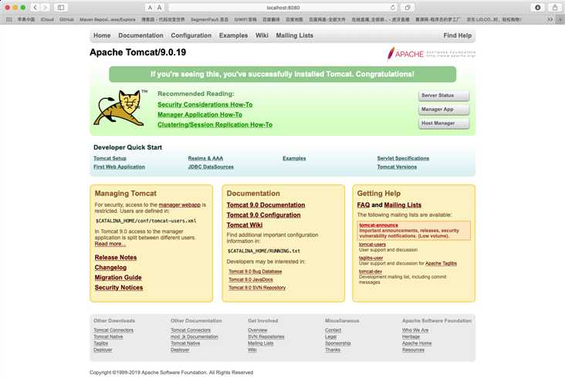Open Tomcat 9.0 JavaDocs
Viewport: 565px width, 379px height.
tap(251, 279)
